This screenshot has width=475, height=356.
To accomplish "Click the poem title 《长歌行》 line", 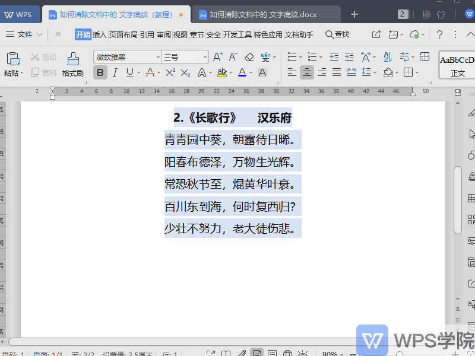I will [233, 117].
